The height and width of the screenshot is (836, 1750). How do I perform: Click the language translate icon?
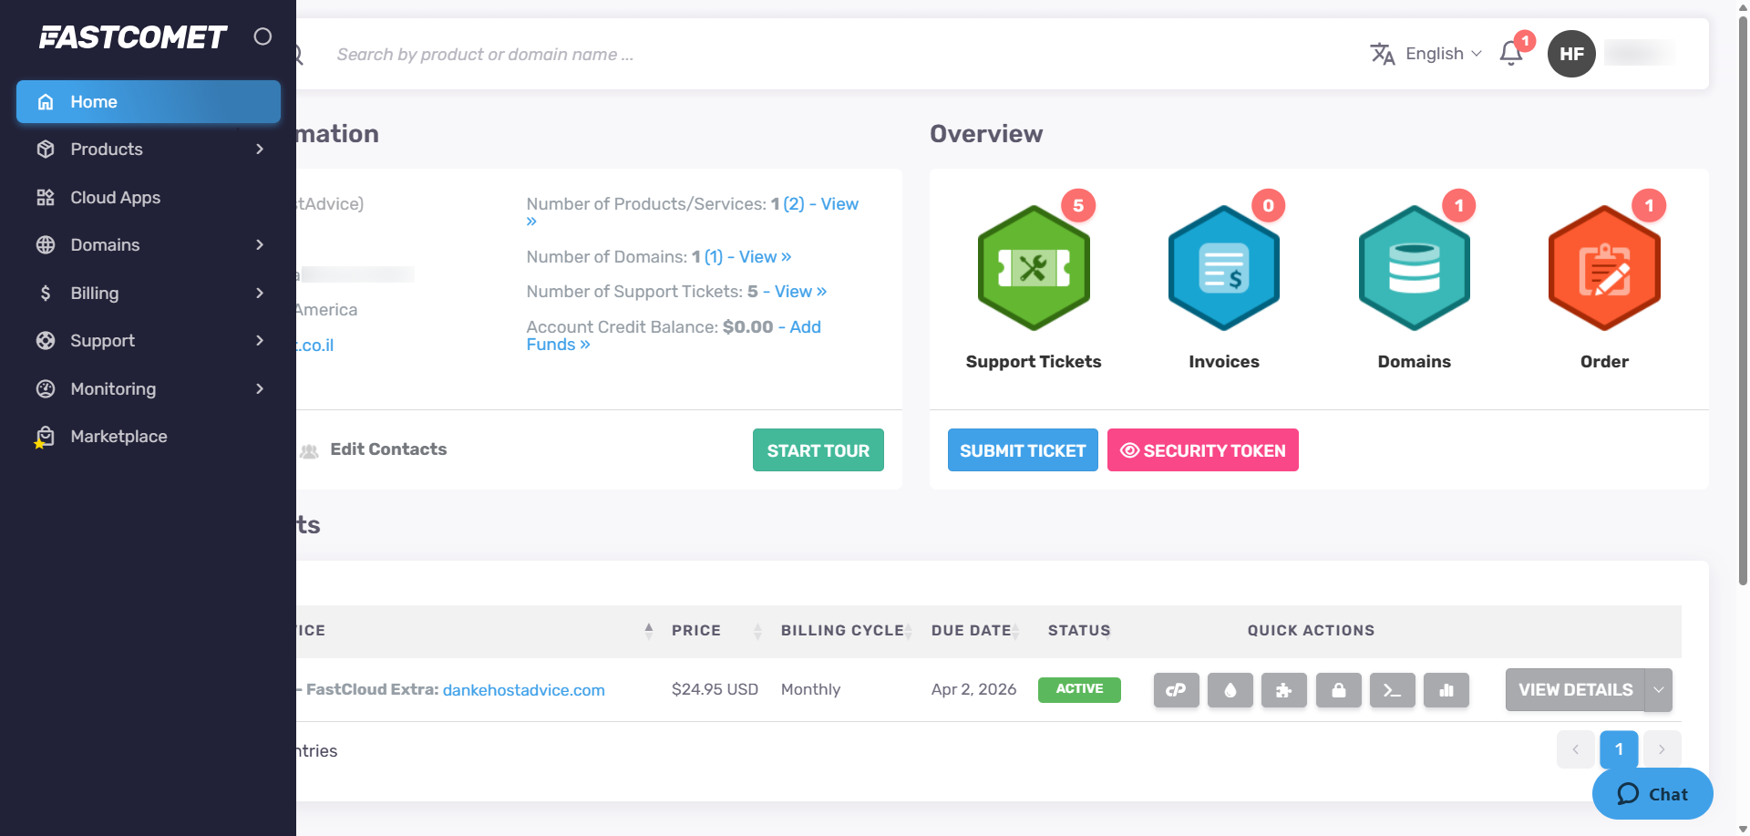pos(1383,54)
